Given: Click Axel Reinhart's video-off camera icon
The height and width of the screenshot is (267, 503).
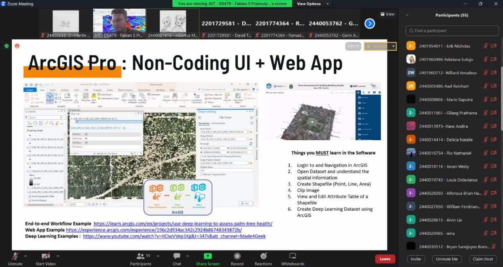Looking at the screenshot, I should pos(494,86).
